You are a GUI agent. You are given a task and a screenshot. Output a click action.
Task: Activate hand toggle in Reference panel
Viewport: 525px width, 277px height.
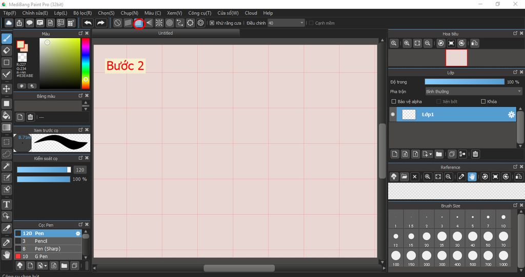[472, 176]
